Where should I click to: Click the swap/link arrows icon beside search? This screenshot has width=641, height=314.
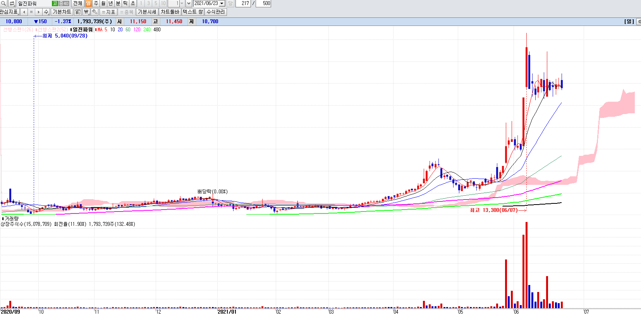pyautogui.click(x=12, y=3)
